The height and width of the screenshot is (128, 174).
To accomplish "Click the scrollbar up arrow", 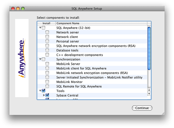I will coord(149,90).
